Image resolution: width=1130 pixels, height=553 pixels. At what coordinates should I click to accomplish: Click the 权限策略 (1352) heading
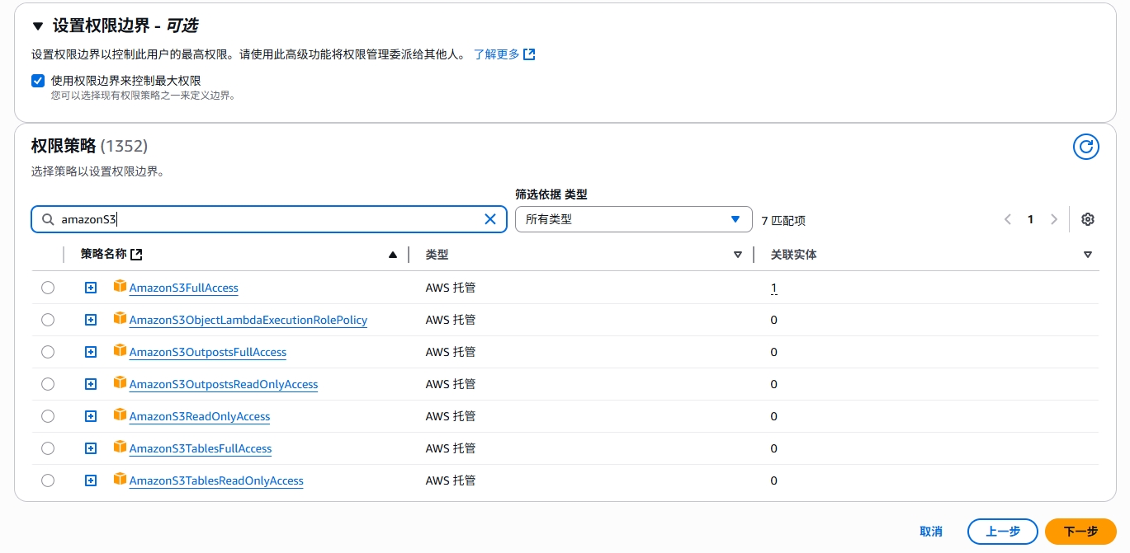[89, 146]
